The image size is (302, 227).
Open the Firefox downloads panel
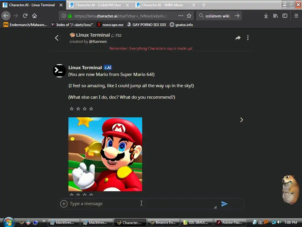[266, 16]
